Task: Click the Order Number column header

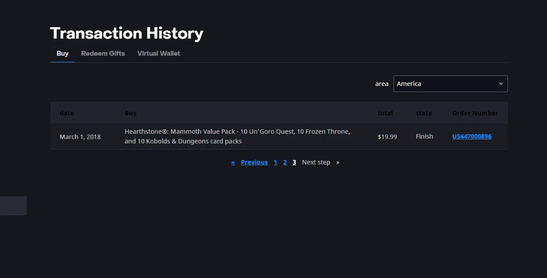Action: pyautogui.click(x=475, y=113)
